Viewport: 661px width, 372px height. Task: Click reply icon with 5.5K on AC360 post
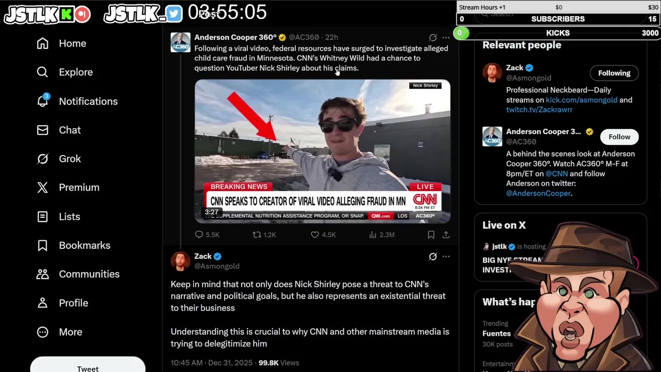click(199, 235)
